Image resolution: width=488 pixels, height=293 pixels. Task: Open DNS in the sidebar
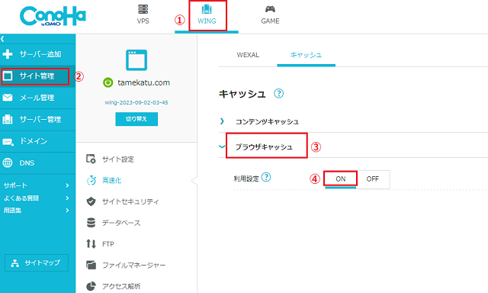point(27,163)
